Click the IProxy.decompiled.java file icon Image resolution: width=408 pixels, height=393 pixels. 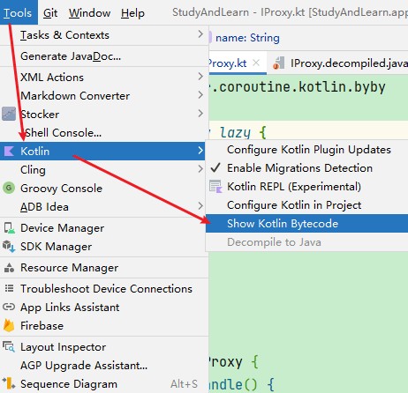pos(278,63)
